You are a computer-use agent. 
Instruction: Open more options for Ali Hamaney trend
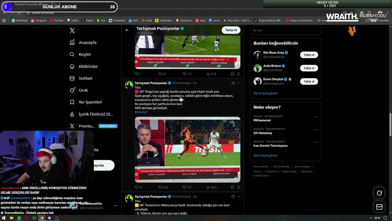(x=316, y=130)
